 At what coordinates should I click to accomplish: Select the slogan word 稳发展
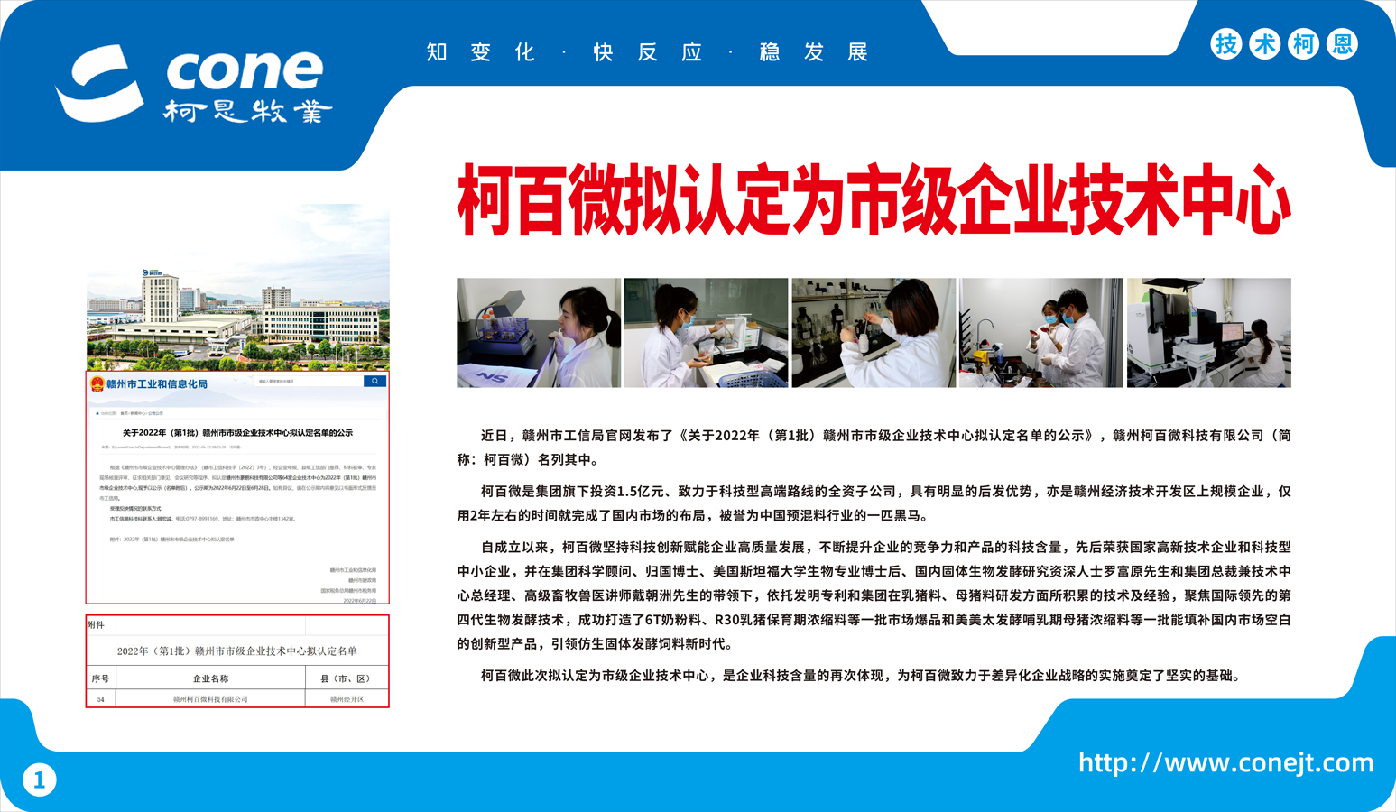click(x=814, y=52)
